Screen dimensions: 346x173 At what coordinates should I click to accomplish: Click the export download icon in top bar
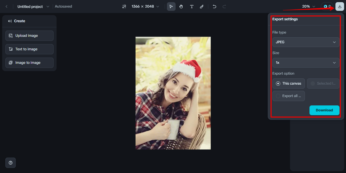(x=340, y=6)
